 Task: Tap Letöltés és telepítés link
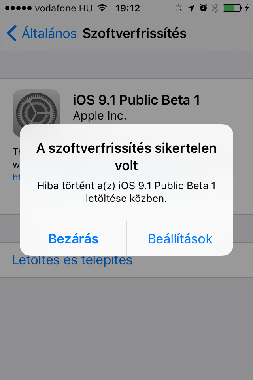point(72,260)
